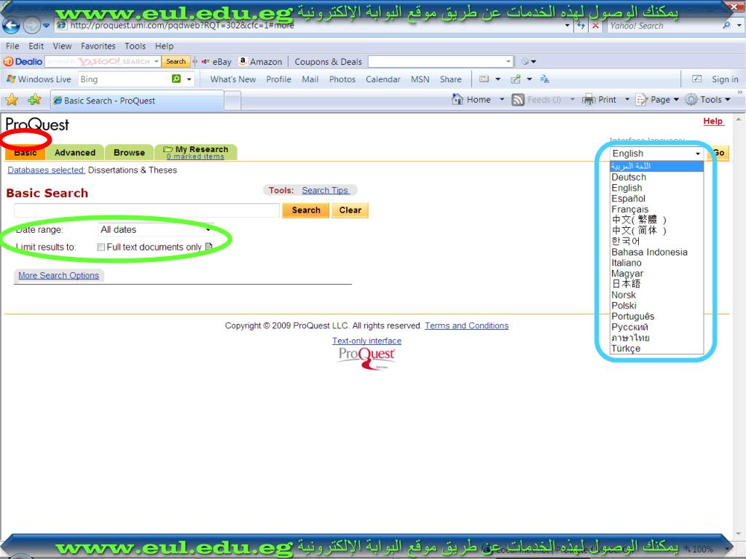
Task: Open the View menu
Action: [62, 46]
